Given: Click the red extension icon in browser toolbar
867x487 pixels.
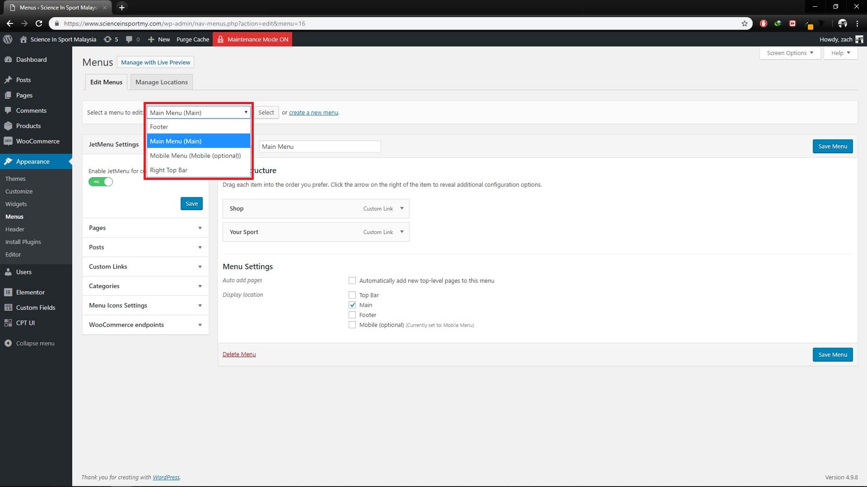Looking at the screenshot, I should click(763, 23).
